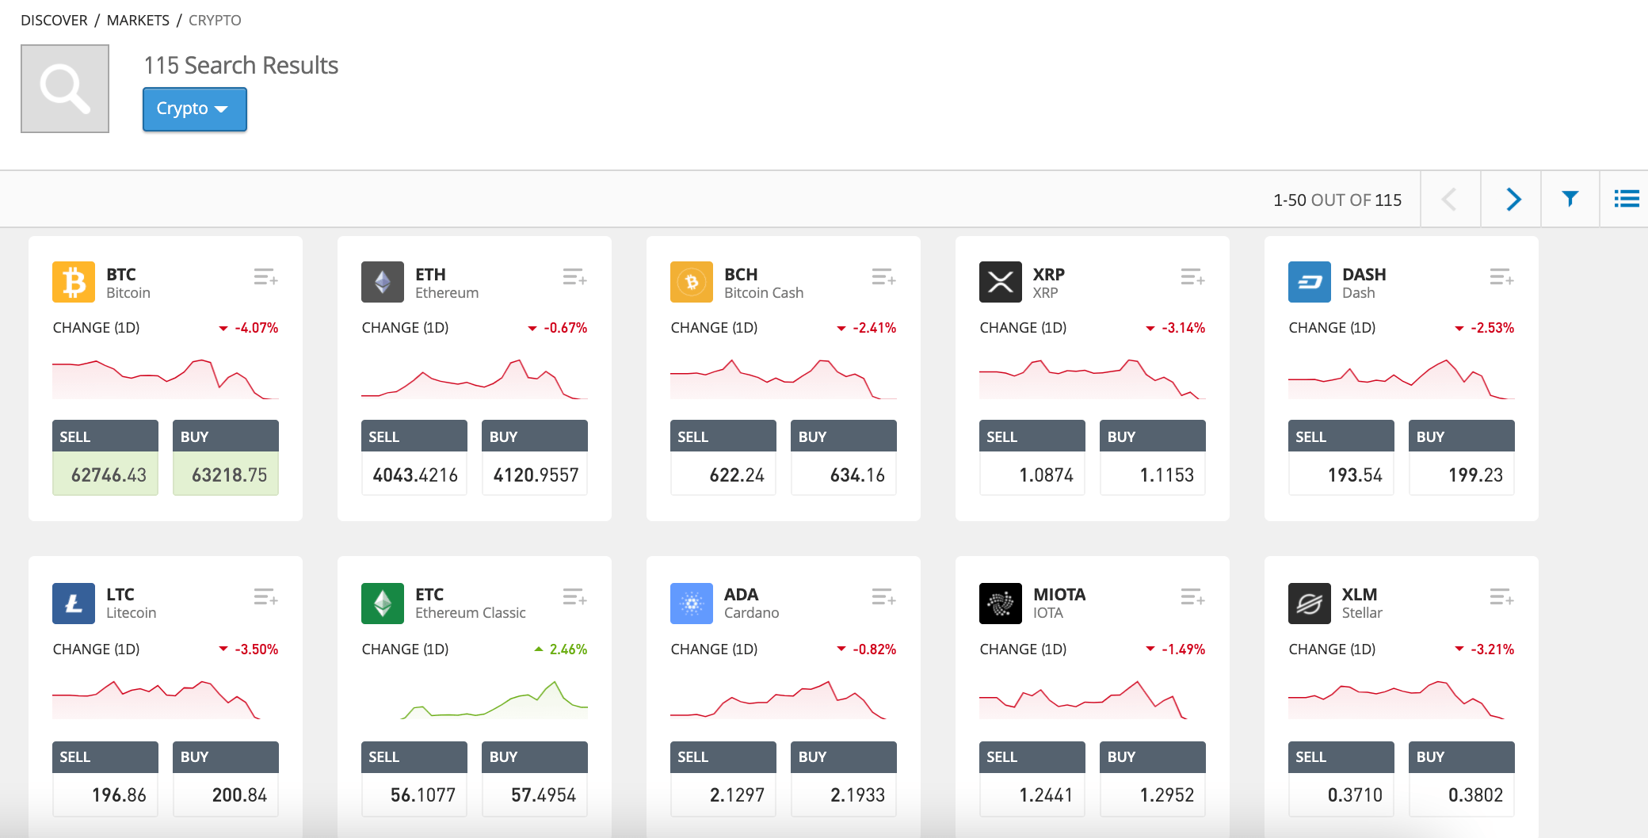Click BTC change value -4.07%
1648x838 pixels.
(256, 328)
